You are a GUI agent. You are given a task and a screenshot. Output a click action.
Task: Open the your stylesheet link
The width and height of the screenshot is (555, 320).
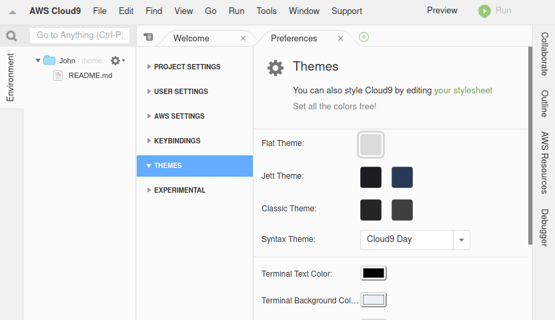463,91
